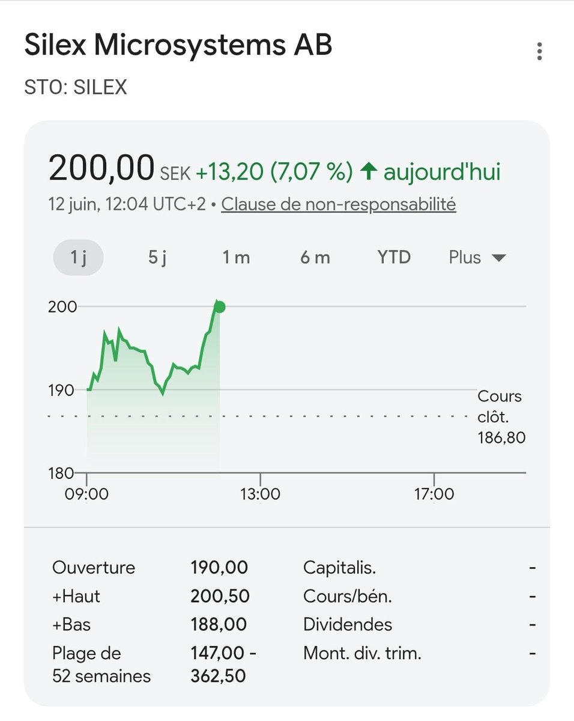The height and width of the screenshot is (721, 574).
Task: Click the Cours clôt. 186,80 label
Action: [501, 417]
